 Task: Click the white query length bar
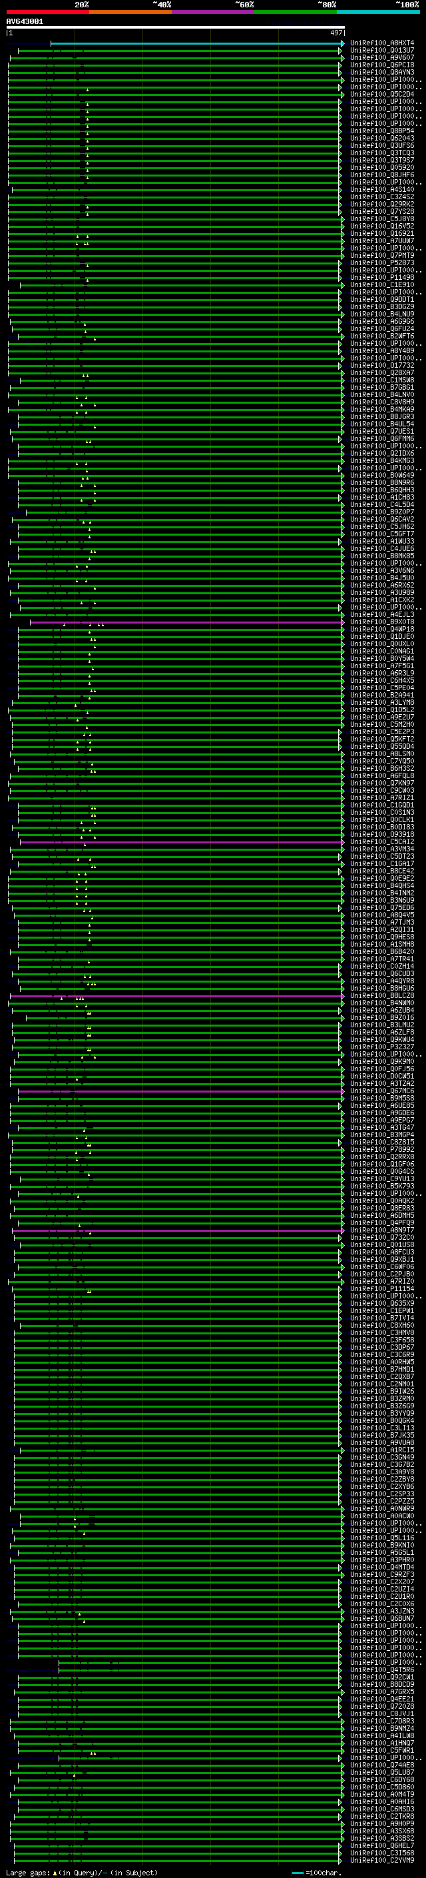(x=176, y=28)
